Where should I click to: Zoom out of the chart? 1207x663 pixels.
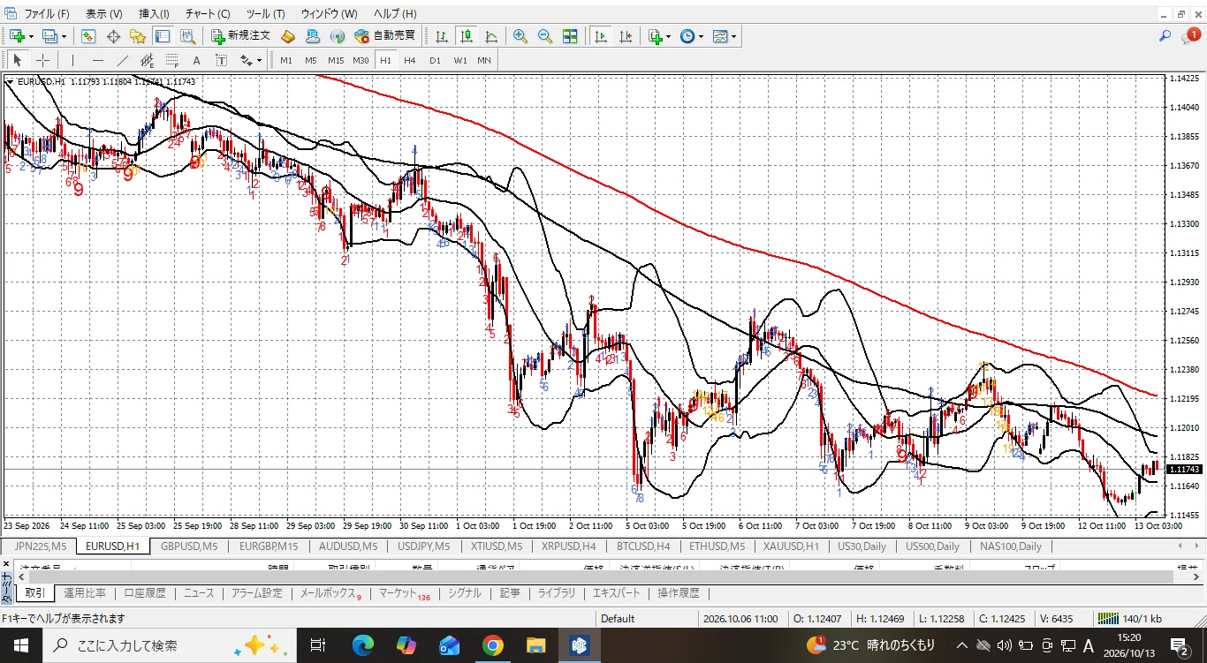click(545, 36)
